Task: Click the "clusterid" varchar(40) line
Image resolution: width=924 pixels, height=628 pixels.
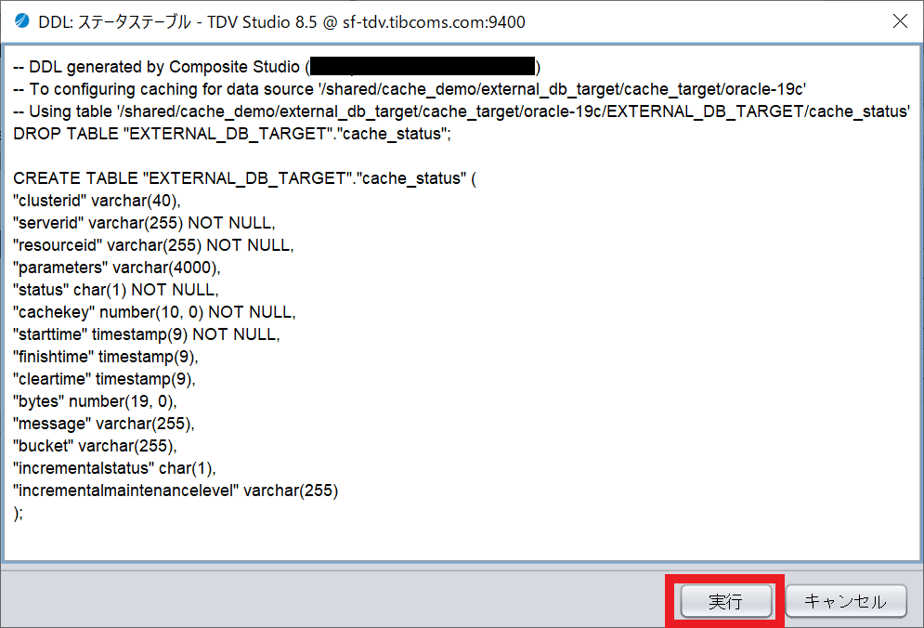Action: (97, 201)
